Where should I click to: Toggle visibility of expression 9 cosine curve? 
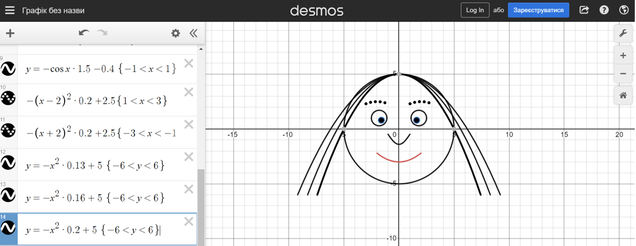(8, 69)
